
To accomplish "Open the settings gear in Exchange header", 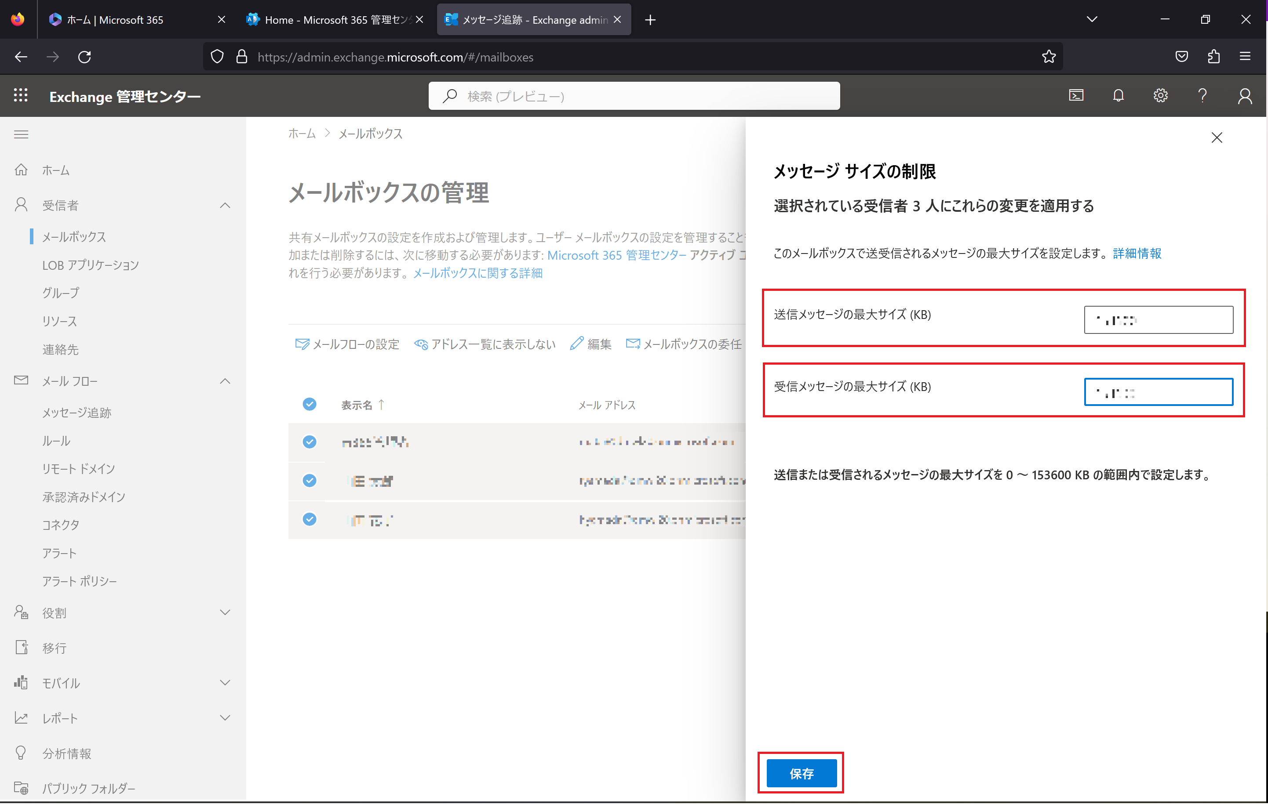I will click(1160, 96).
